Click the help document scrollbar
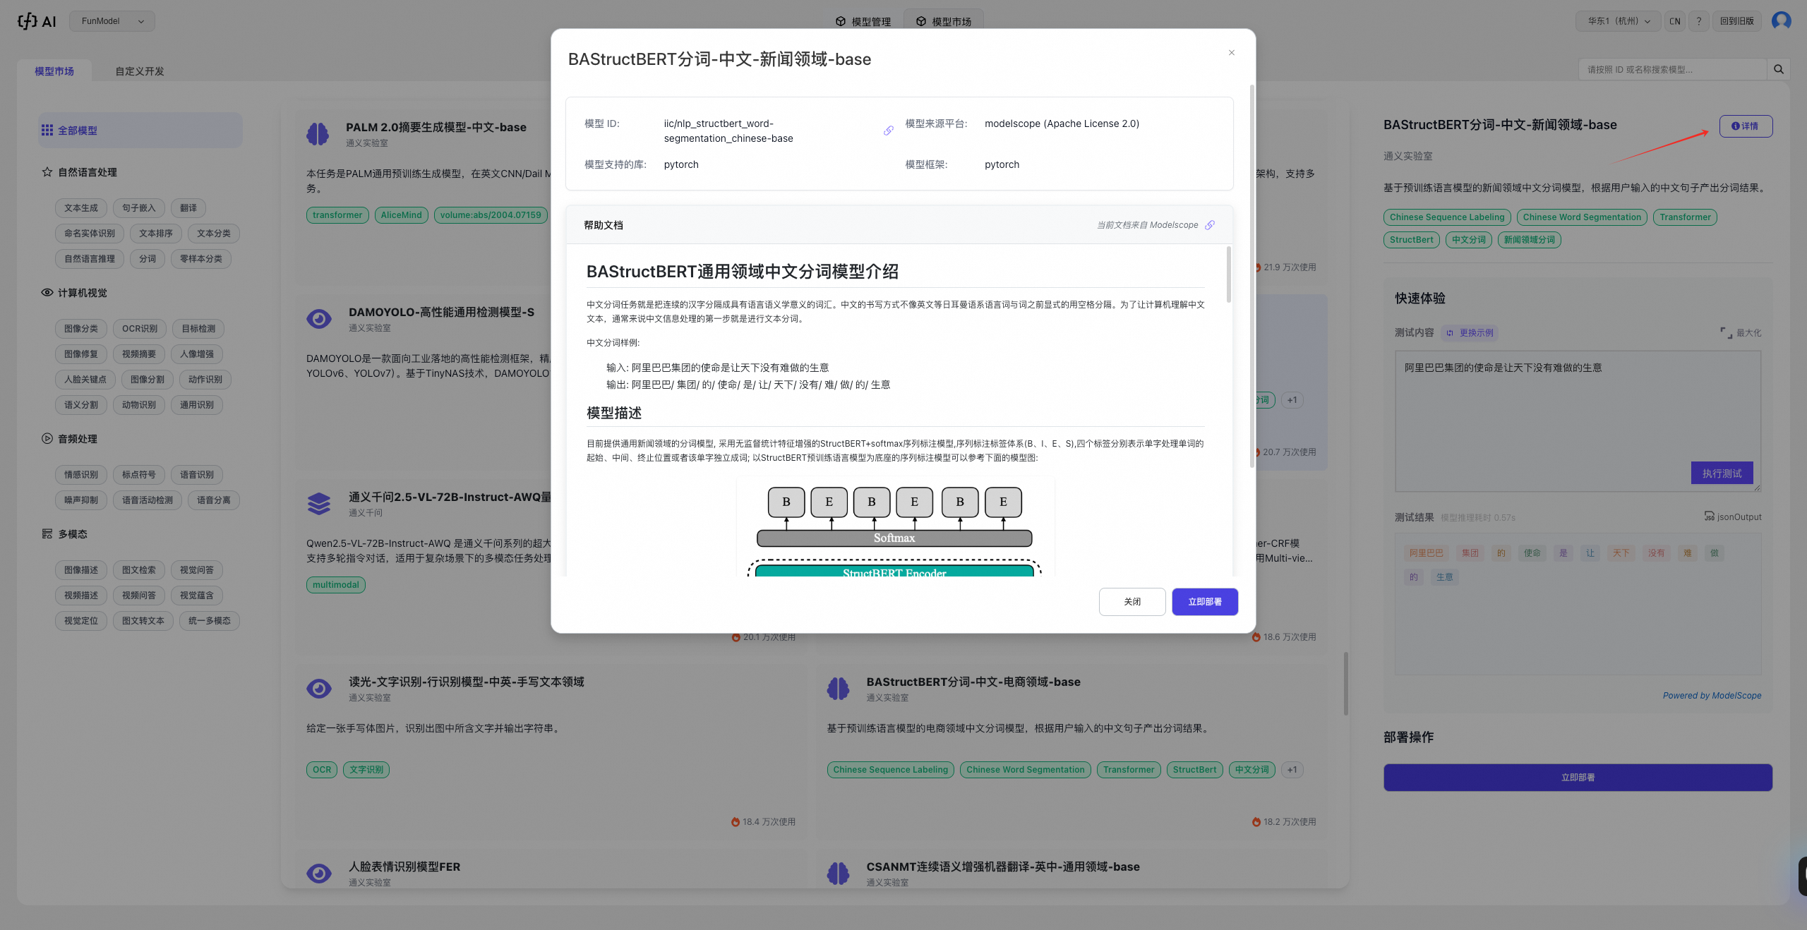 [1228, 275]
